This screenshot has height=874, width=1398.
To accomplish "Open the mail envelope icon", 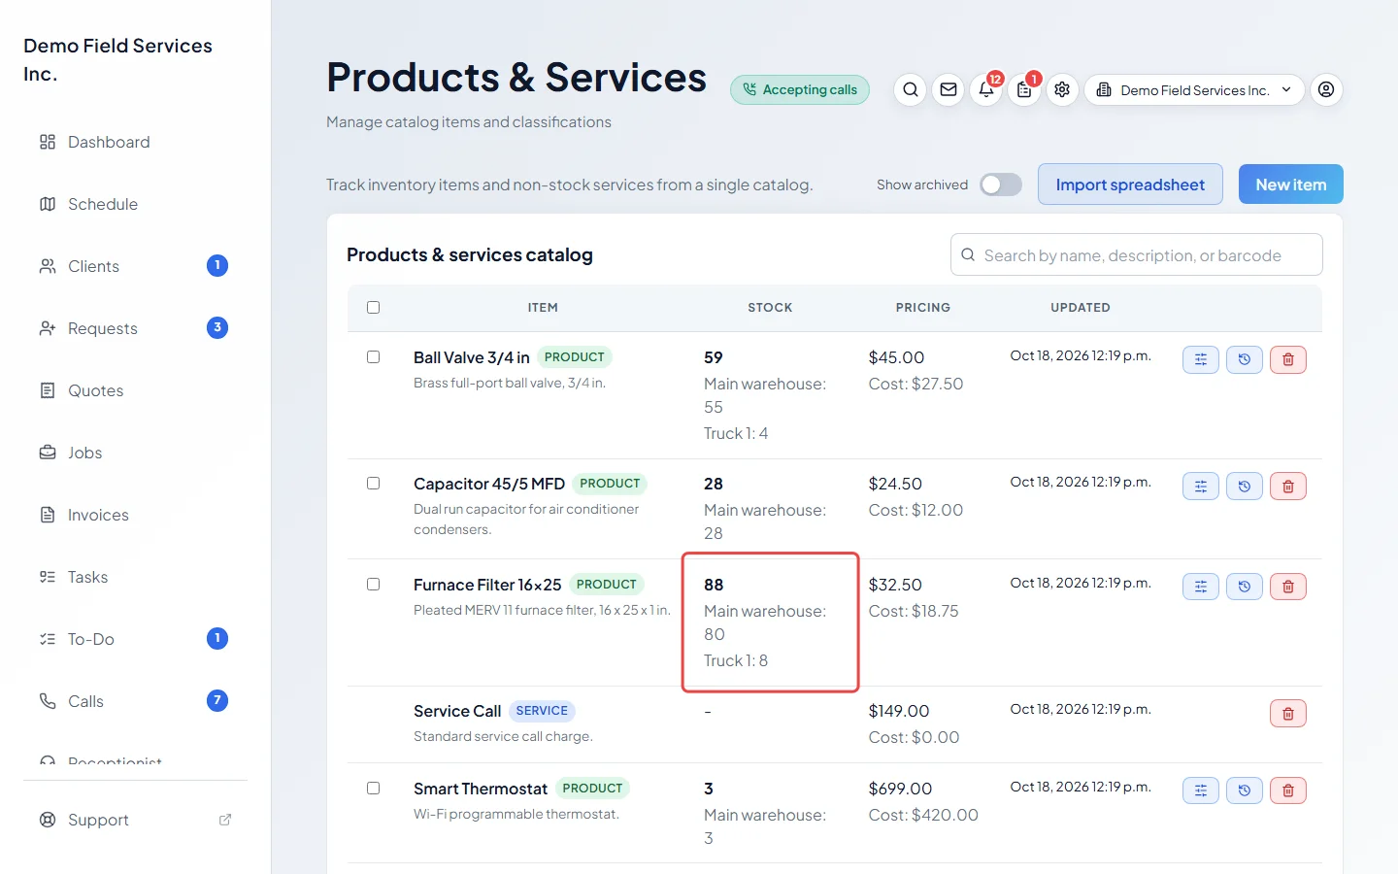I will (x=949, y=89).
